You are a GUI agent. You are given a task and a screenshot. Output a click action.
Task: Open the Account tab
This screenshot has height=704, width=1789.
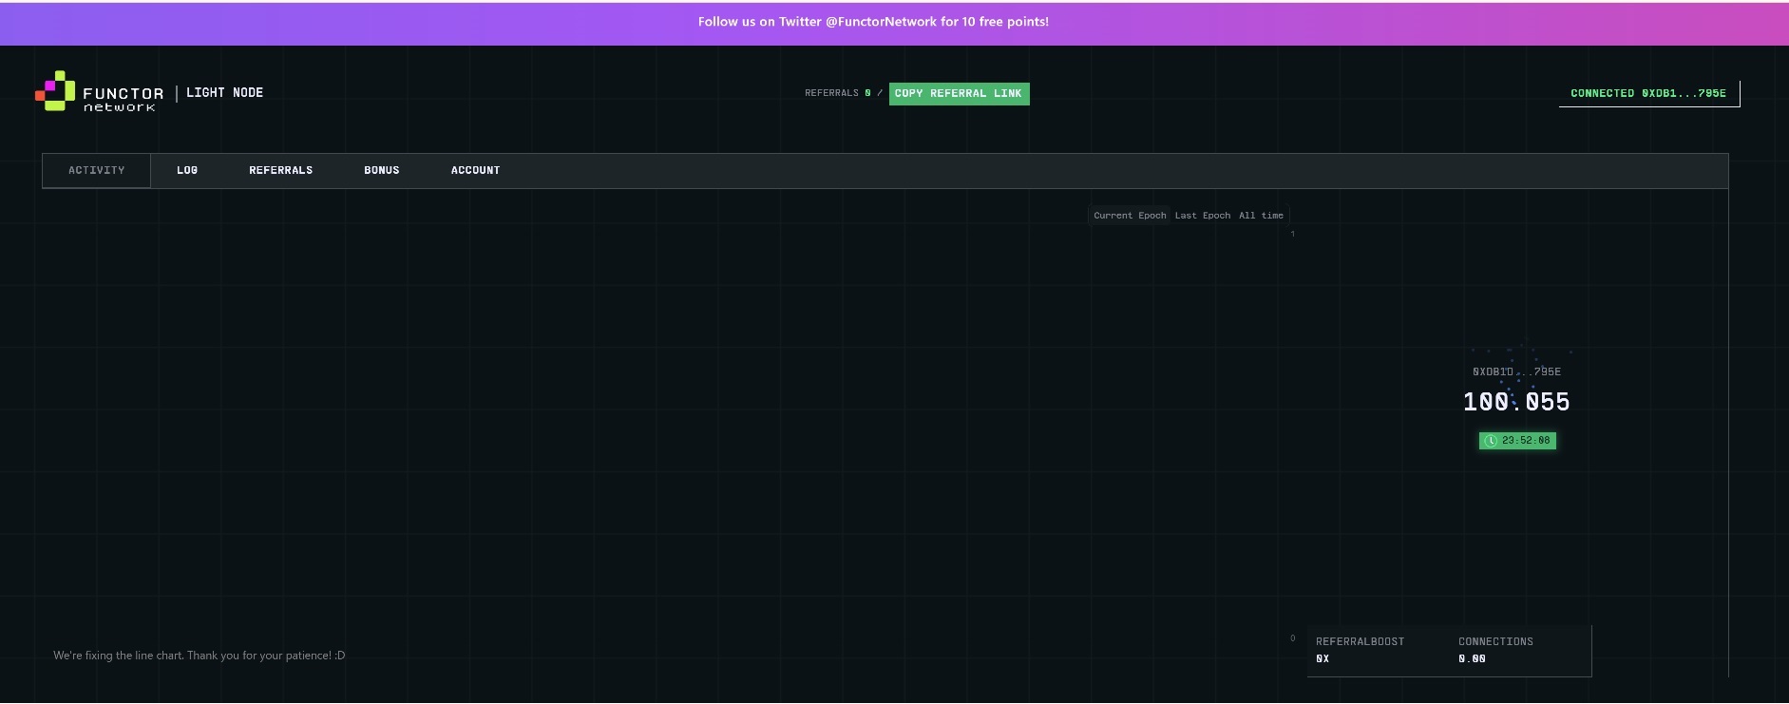[475, 171]
